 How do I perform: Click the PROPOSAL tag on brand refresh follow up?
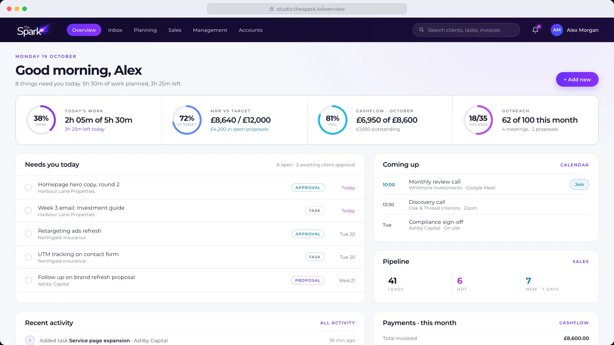coord(308,280)
